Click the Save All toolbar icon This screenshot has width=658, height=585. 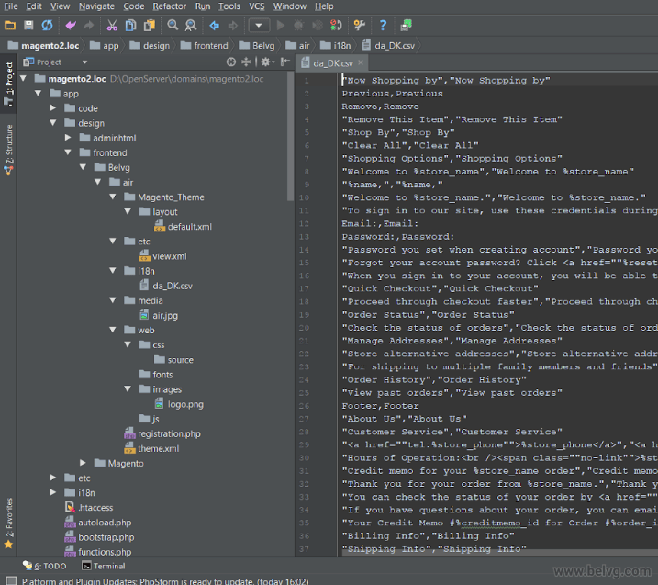point(28,25)
